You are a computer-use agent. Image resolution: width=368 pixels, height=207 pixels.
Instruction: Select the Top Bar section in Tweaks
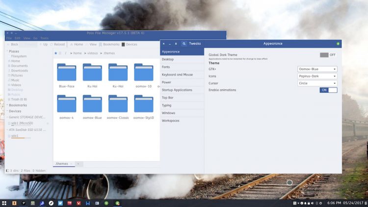point(182,98)
